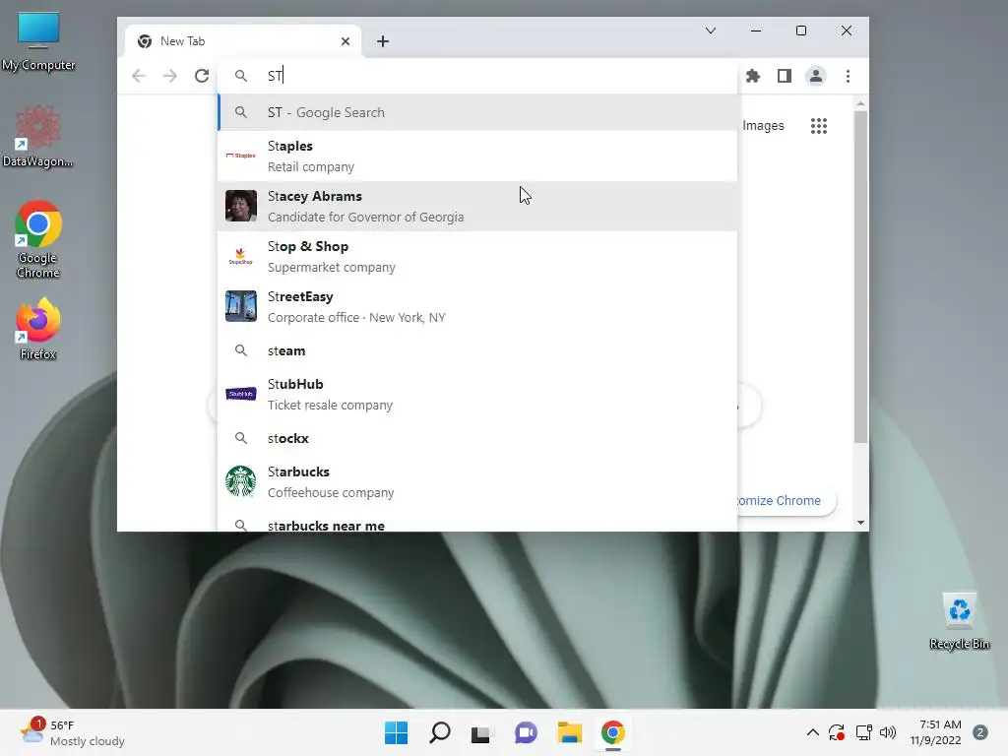The image size is (1008, 756).
Task: Select the My Computer desktop icon
Action: click(38, 41)
